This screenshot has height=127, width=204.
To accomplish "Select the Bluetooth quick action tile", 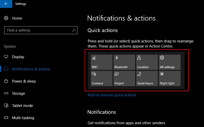I will (124, 62).
